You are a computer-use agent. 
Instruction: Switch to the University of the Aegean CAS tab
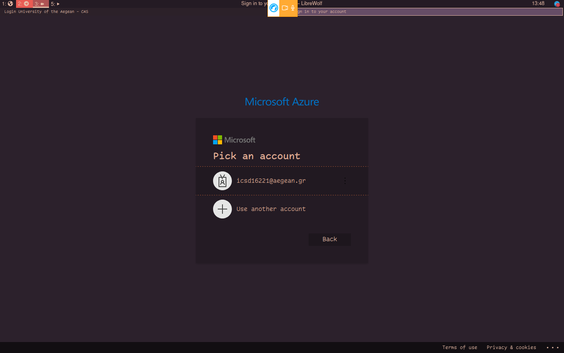(x=46, y=11)
